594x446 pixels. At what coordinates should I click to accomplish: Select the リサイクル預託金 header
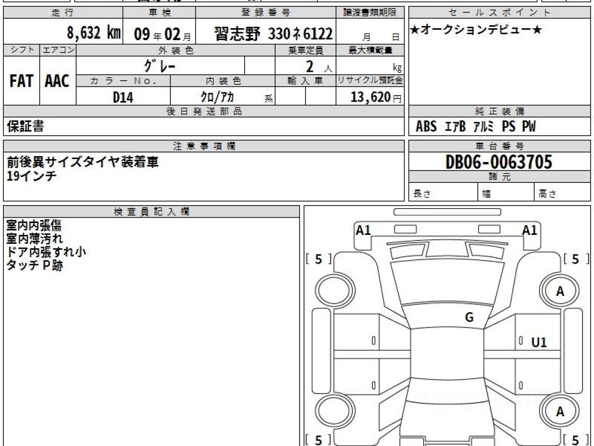(x=370, y=81)
